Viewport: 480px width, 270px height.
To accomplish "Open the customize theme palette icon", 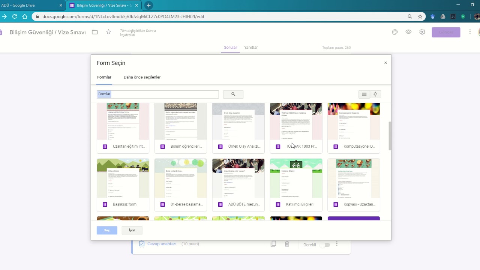I will 395,32.
